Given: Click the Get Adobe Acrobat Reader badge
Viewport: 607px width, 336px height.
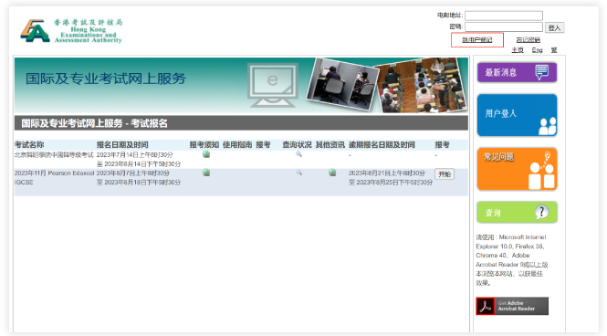Looking at the screenshot, I should click(512, 306).
